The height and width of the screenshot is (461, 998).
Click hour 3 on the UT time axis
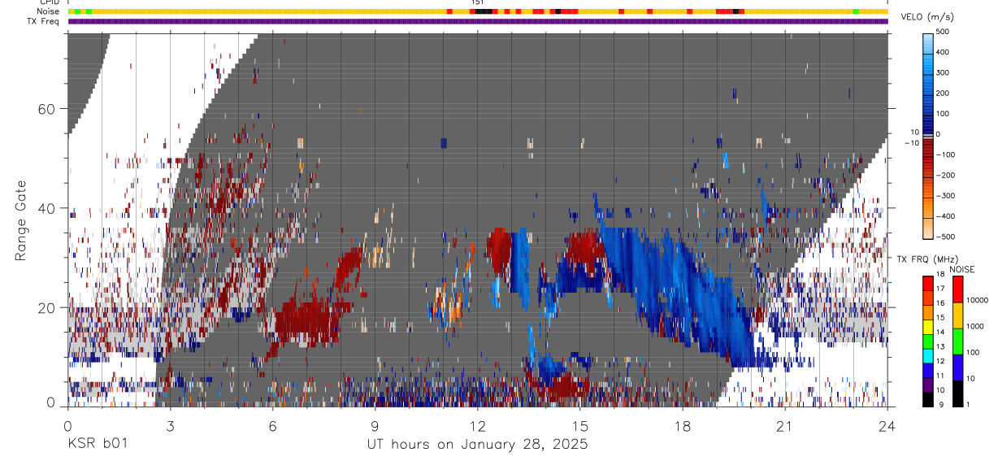170,426
